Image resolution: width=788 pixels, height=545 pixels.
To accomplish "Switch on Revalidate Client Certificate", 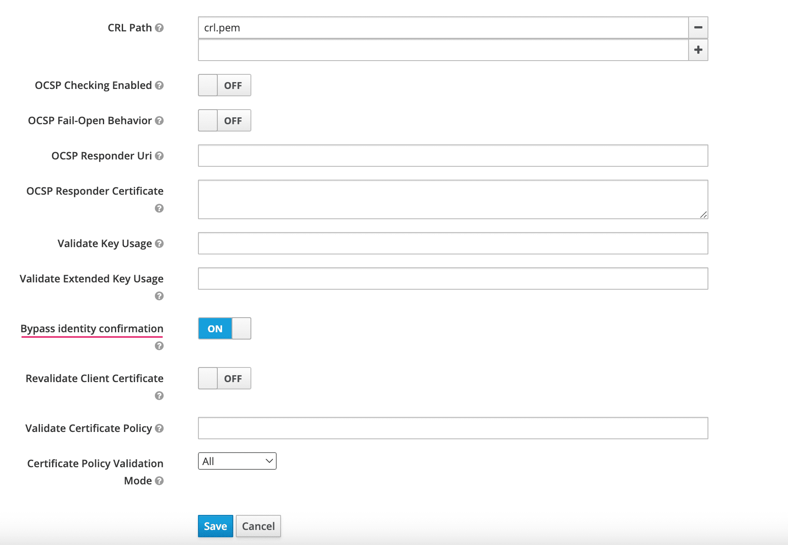I will (x=224, y=379).
